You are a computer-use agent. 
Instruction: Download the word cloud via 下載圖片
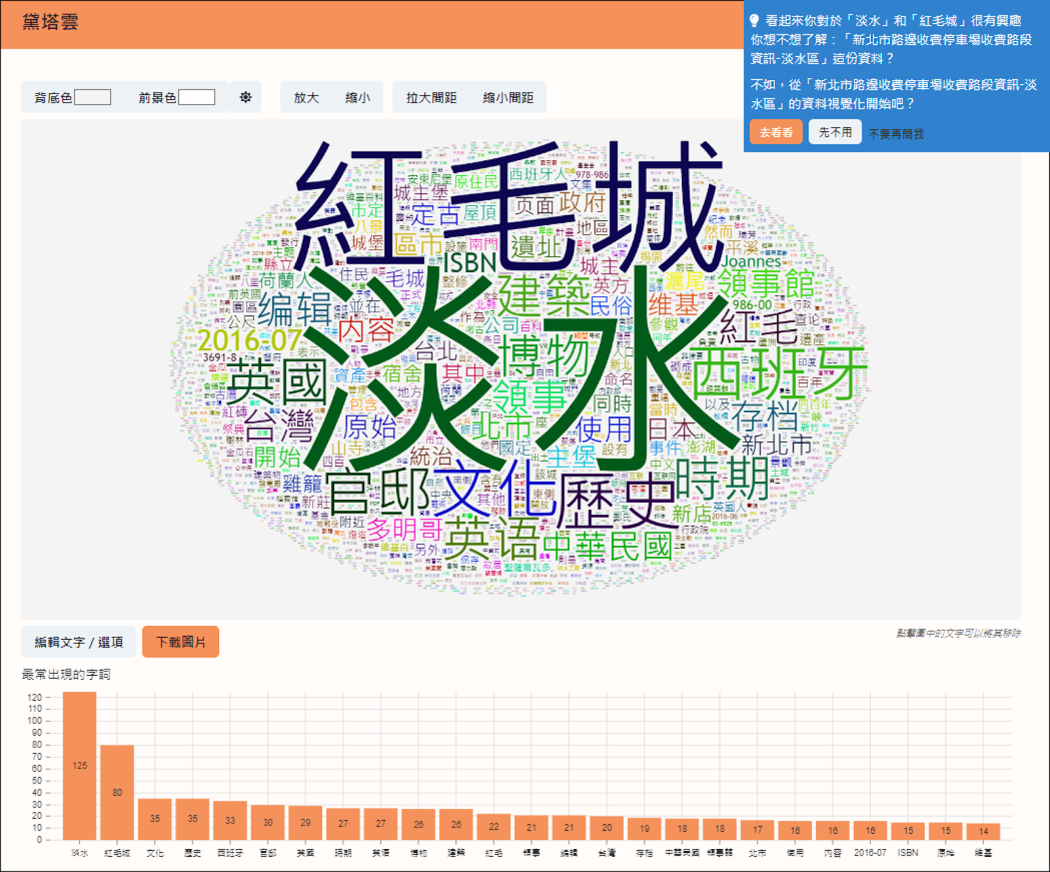[180, 642]
